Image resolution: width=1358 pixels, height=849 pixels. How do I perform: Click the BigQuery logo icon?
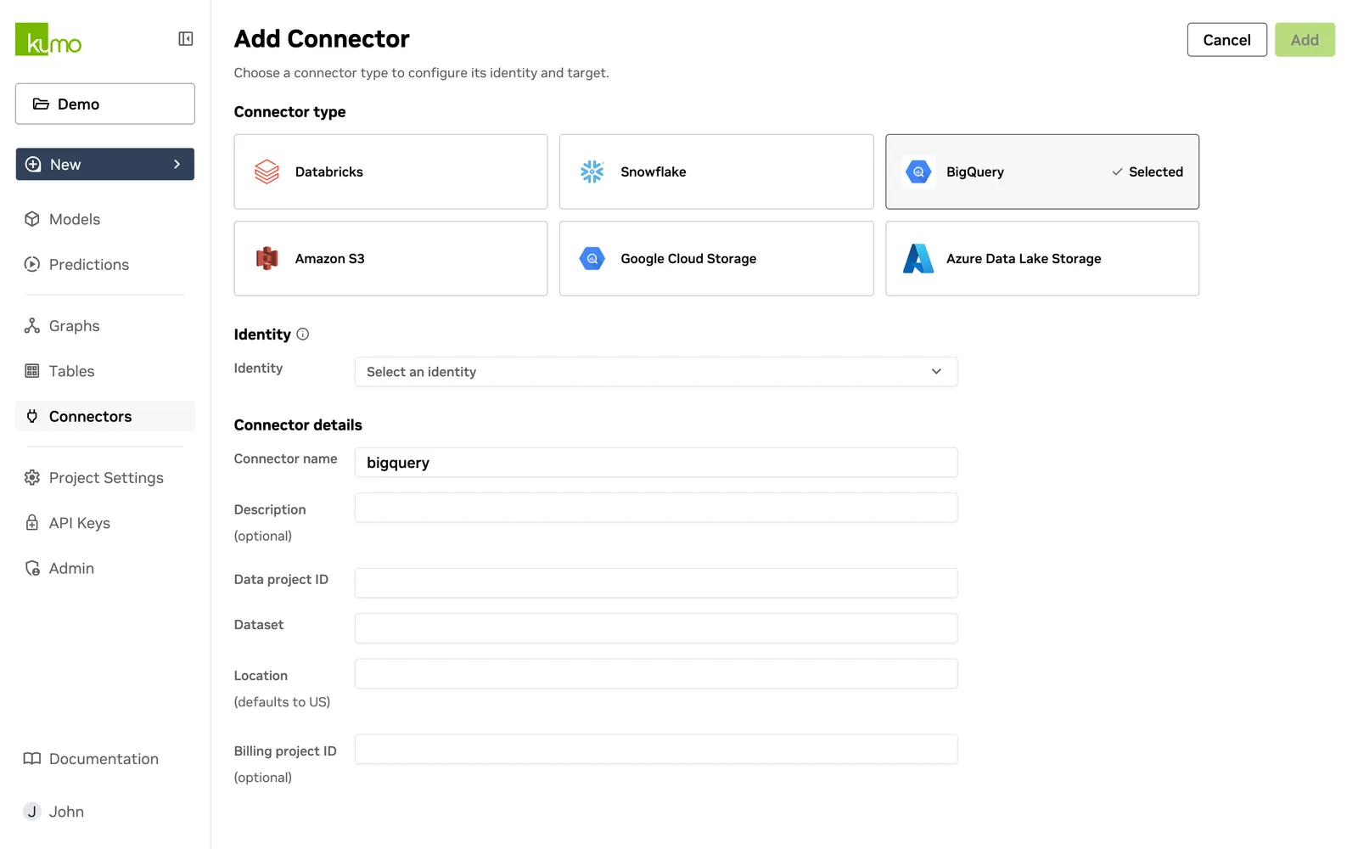click(x=918, y=171)
